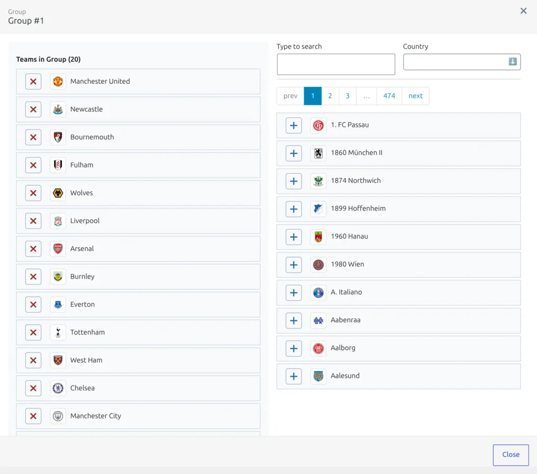The height and width of the screenshot is (474, 537).
Task: Add Aabenraa to group
Action: coord(294,321)
